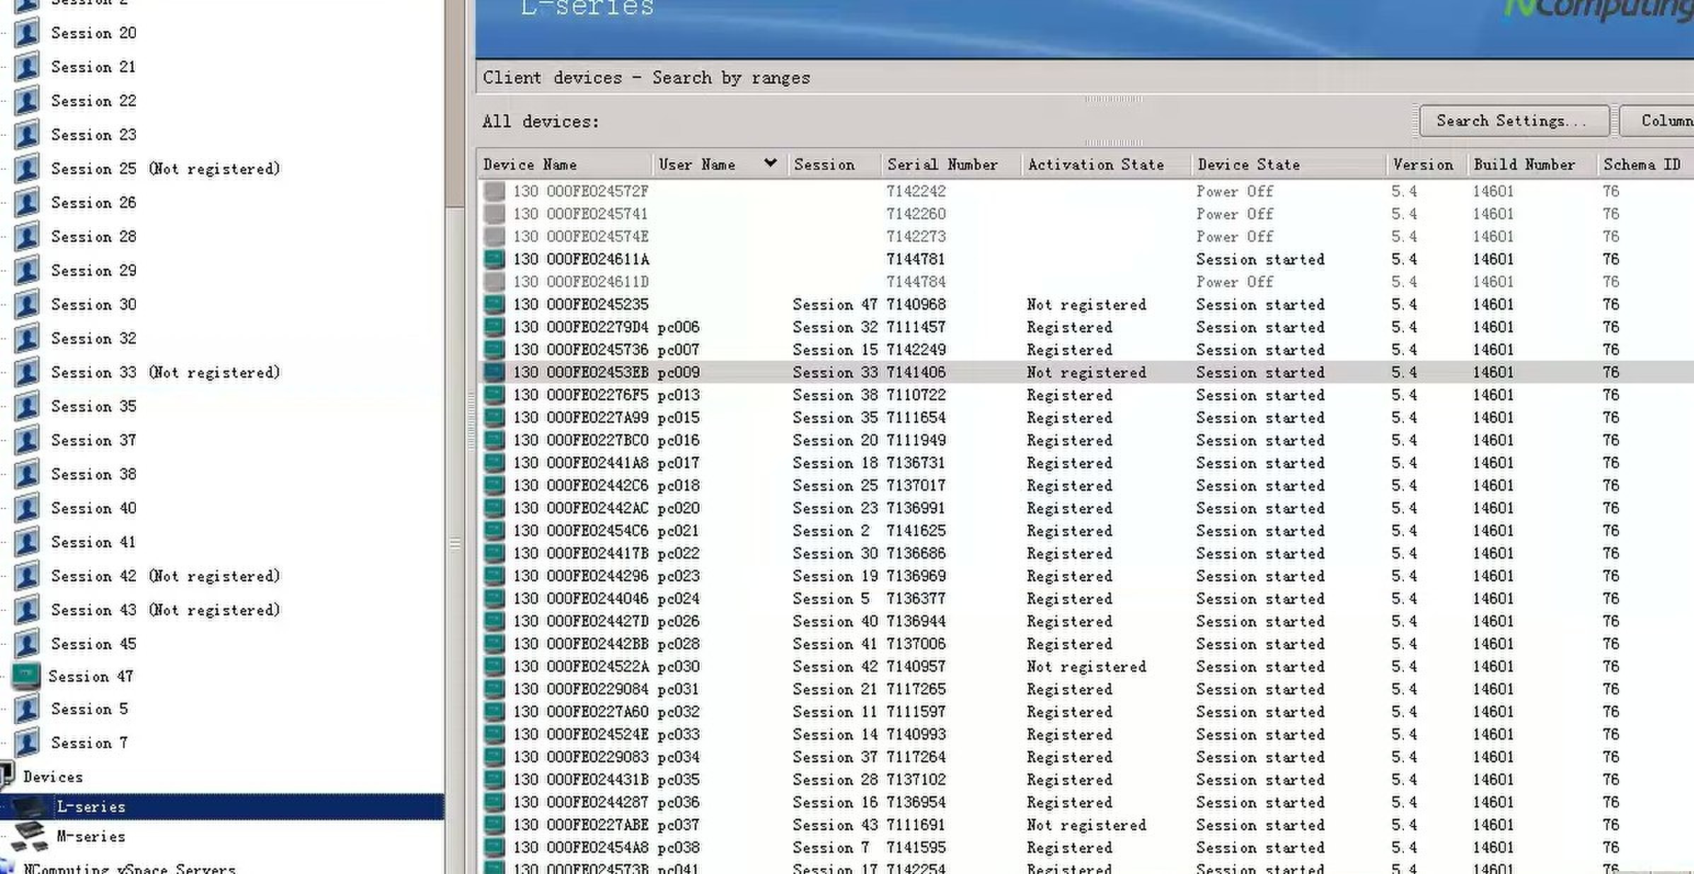Click the Columns button
Image resolution: width=1694 pixels, height=874 pixels.
point(1657,121)
